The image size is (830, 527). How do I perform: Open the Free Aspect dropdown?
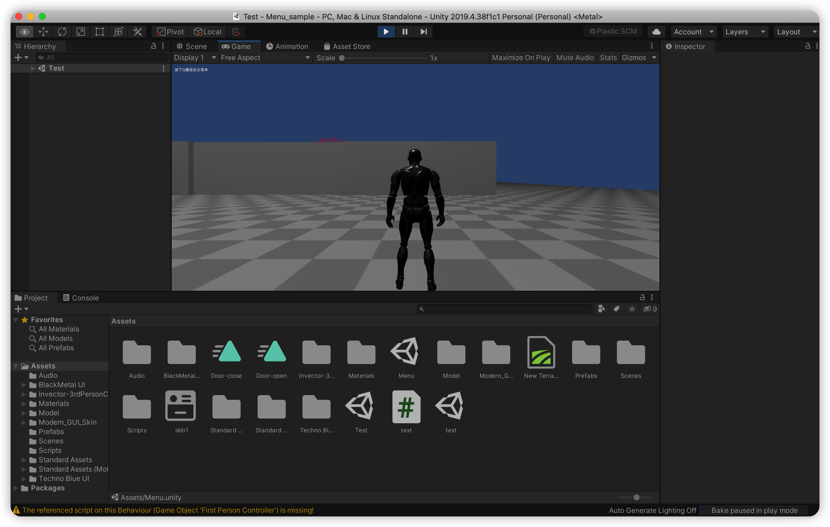265,57
